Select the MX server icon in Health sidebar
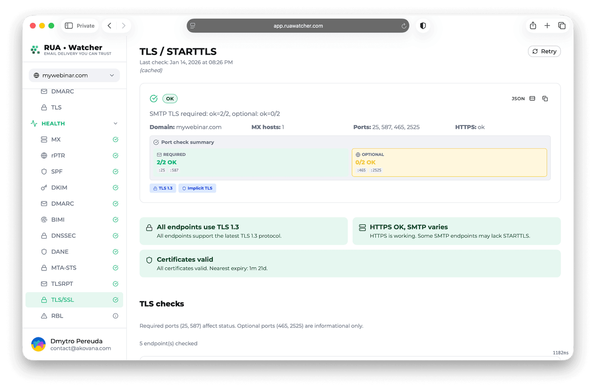The width and height of the screenshot is (596, 390). coord(44,139)
